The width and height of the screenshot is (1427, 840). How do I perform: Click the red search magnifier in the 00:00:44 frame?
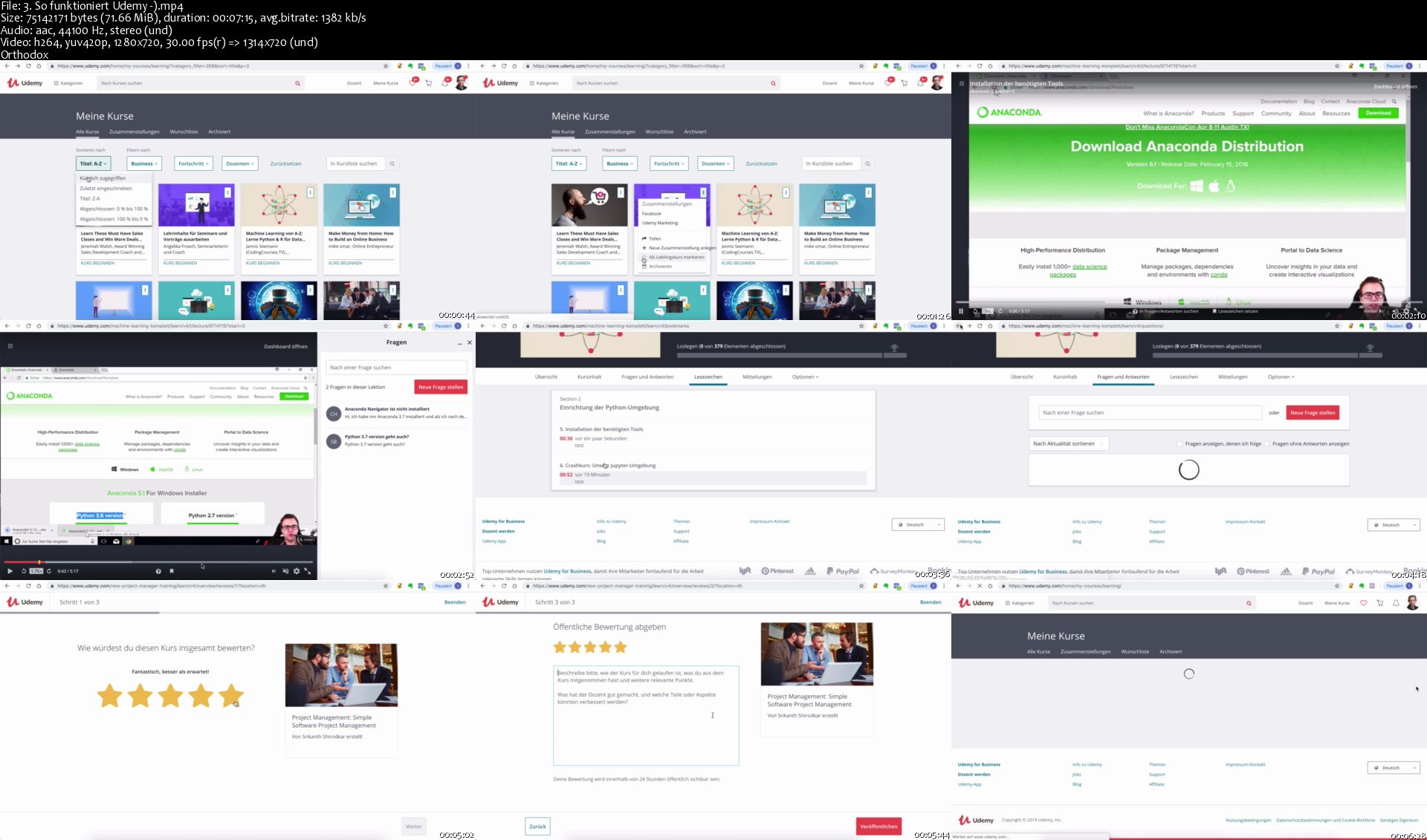[x=297, y=83]
